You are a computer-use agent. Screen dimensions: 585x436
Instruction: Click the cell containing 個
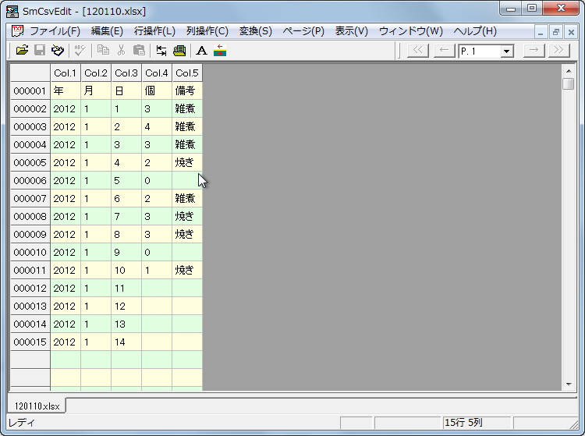pyautogui.click(x=157, y=90)
